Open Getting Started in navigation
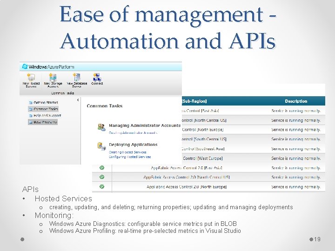Image resolution: width=335 pixels, height=251 pixels. (x=43, y=102)
